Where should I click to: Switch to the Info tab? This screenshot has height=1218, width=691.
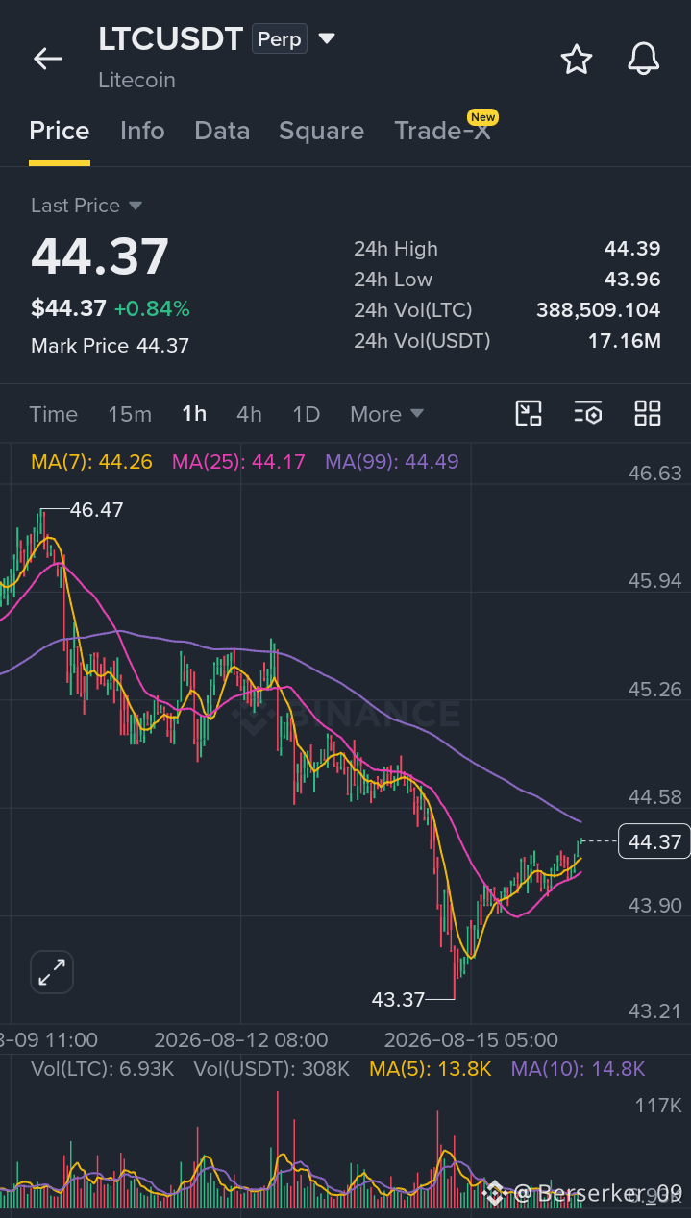pos(142,132)
